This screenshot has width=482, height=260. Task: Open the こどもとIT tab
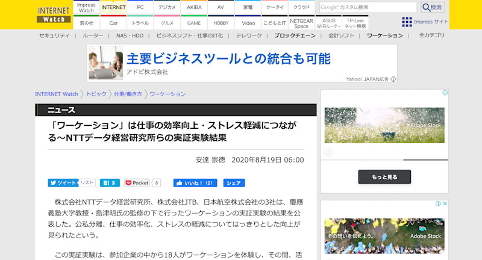point(275,23)
